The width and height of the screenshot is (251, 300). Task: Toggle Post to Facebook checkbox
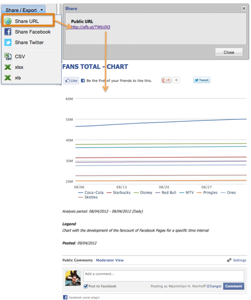[86, 286]
